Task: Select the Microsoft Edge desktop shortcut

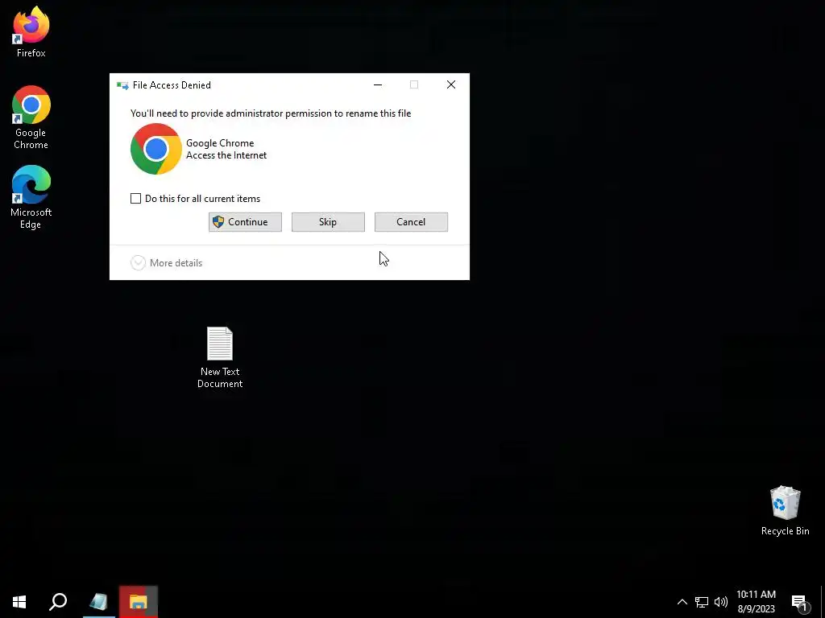Action: (x=31, y=197)
